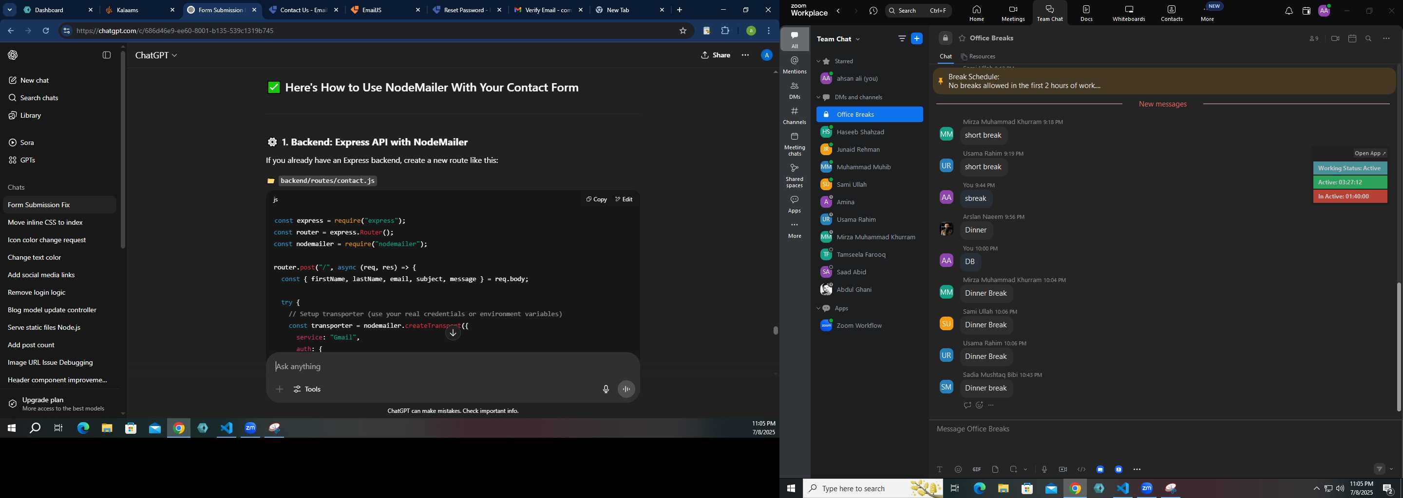
Task: Click New chat in ChatGPT sidebar
Action: click(59, 80)
